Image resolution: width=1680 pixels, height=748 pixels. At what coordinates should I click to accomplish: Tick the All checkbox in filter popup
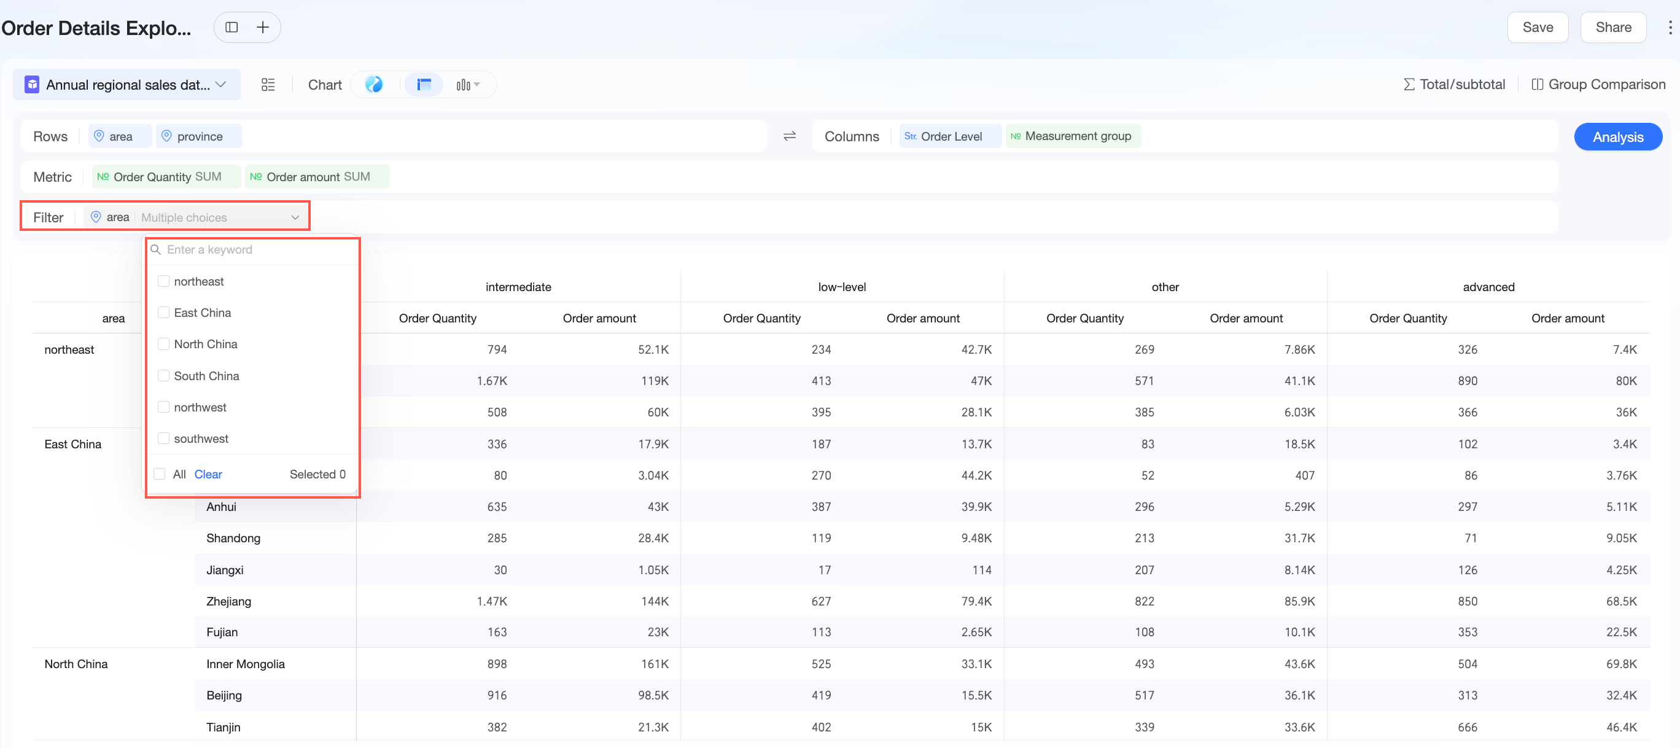[159, 474]
